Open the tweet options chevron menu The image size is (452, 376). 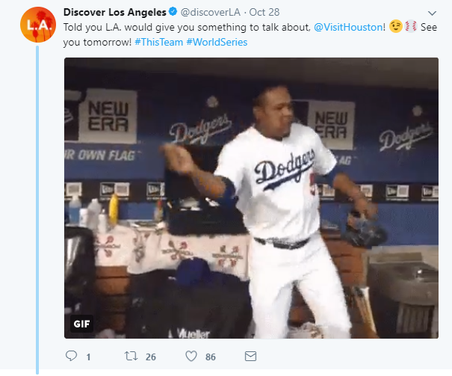pos(433,13)
